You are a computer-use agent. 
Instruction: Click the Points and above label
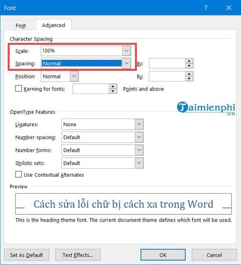point(144,89)
